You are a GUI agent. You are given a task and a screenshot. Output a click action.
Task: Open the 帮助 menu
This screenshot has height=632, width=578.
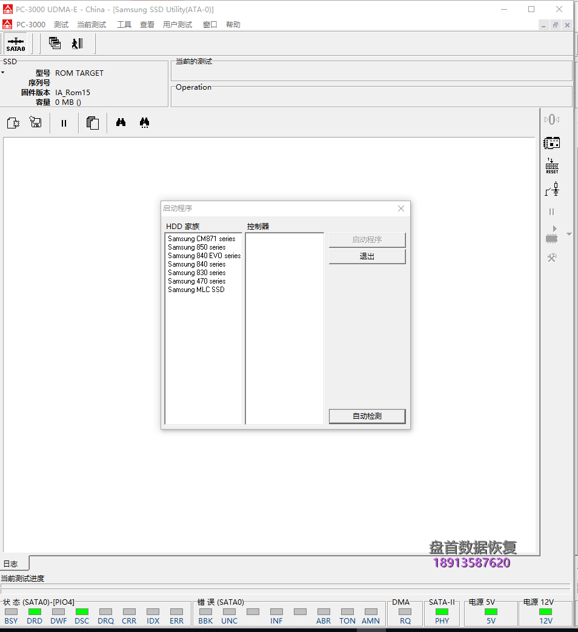click(x=233, y=25)
